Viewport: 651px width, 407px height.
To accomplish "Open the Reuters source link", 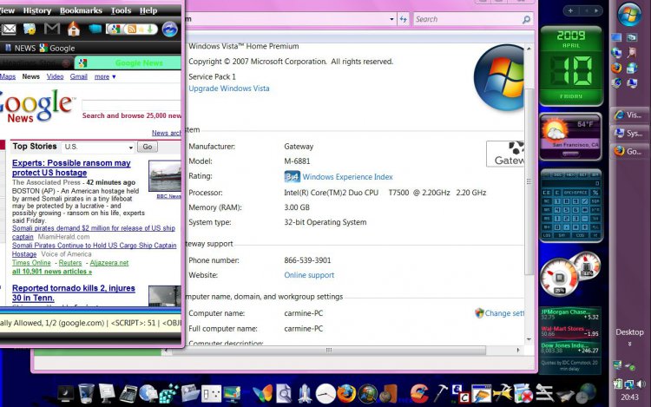I will click(70, 263).
